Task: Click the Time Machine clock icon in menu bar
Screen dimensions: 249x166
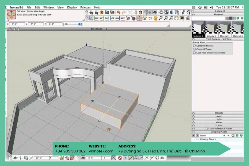Action: coord(200,7)
